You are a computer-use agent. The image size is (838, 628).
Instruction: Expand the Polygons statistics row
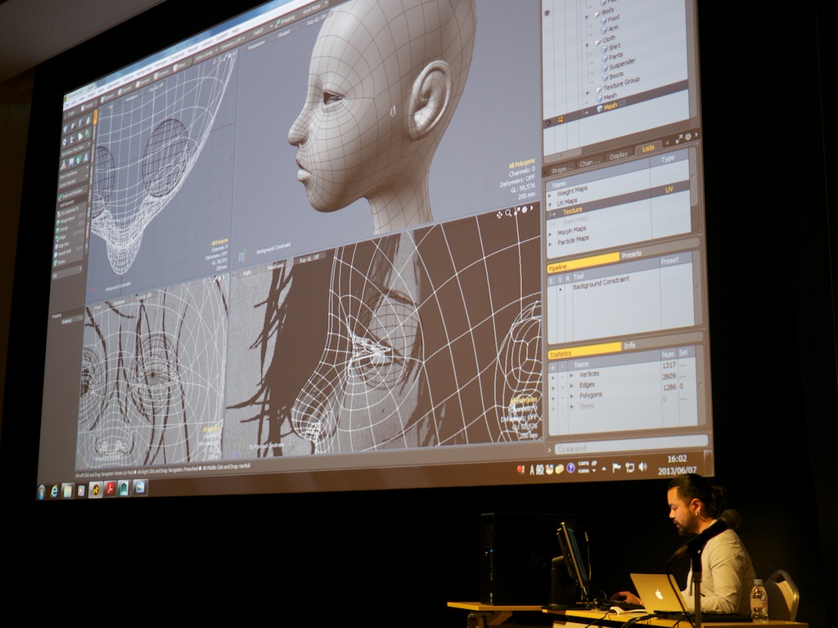[x=572, y=397]
